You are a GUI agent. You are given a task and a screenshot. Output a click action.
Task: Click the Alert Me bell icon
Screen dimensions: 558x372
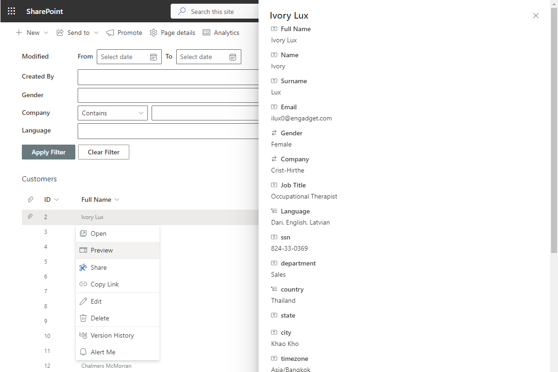coord(83,352)
